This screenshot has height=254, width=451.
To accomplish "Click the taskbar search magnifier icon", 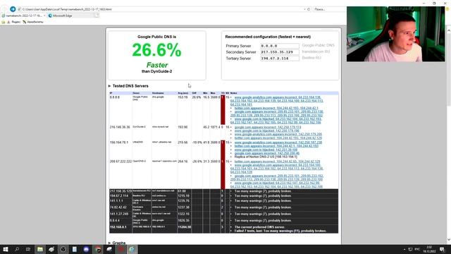I will coord(17,249).
